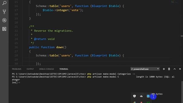The width and height of the screenshot is (183, 103).
Task: Switch to the OUTPUT tab
Action: [x=30, y=69]
